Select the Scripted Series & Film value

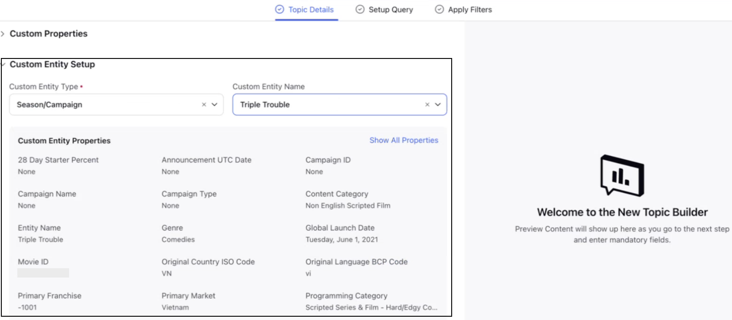[371, 307]
